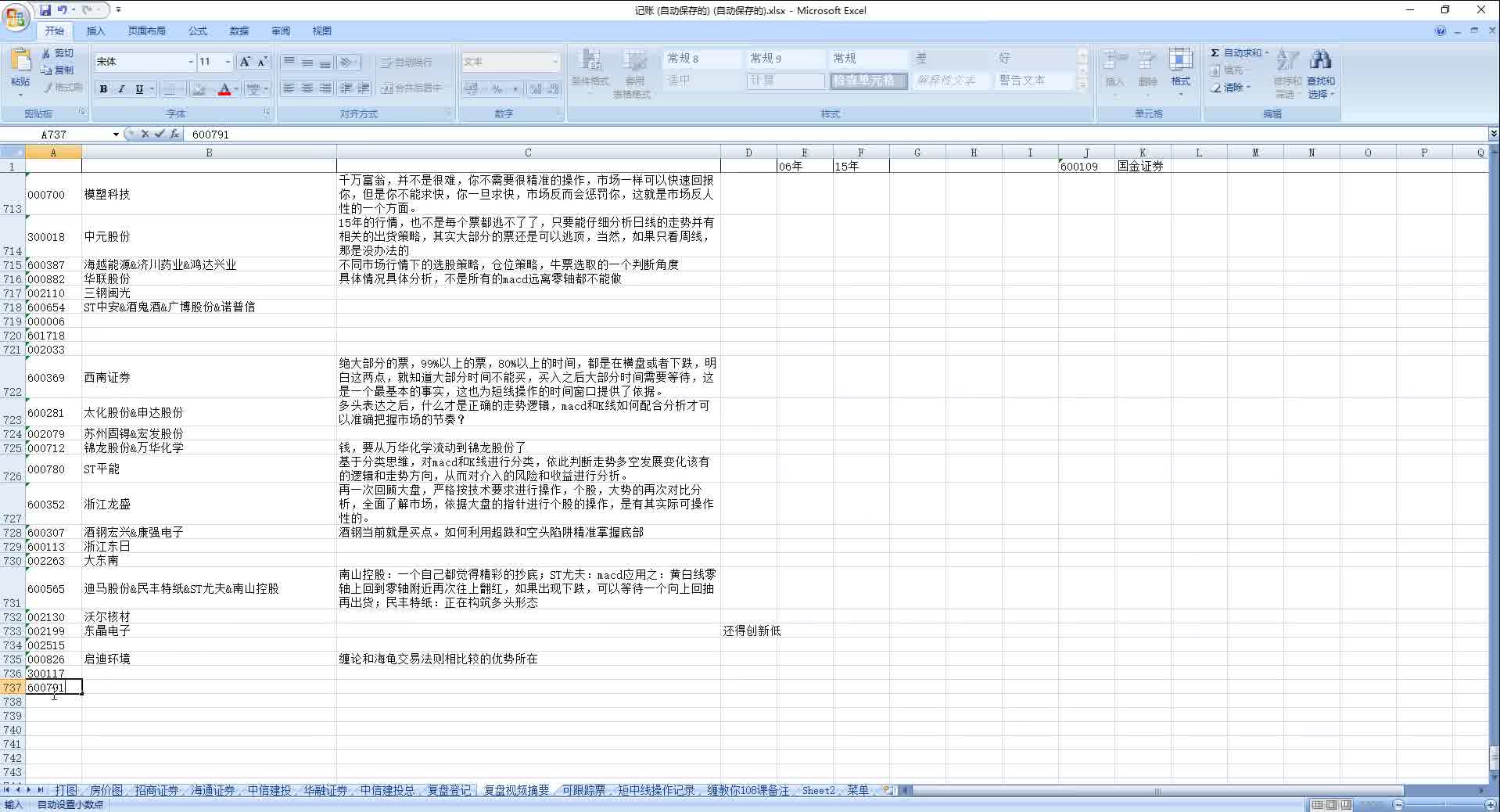Open the 审阅 ribbon tab
The height and width of the screenshot is (812, 1500).
281,31
